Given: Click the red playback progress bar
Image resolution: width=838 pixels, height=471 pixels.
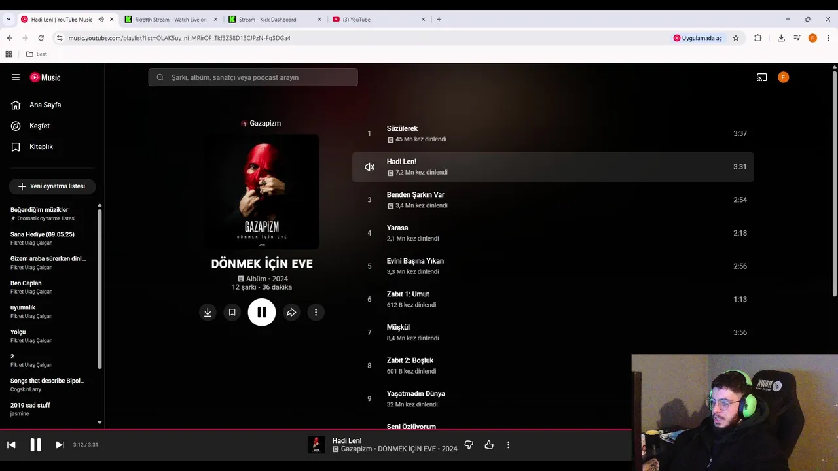Looking at the screenshot, I should tap(316, 430).
